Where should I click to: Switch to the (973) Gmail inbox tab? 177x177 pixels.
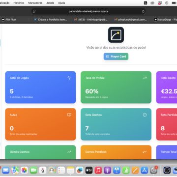point(90,20)
